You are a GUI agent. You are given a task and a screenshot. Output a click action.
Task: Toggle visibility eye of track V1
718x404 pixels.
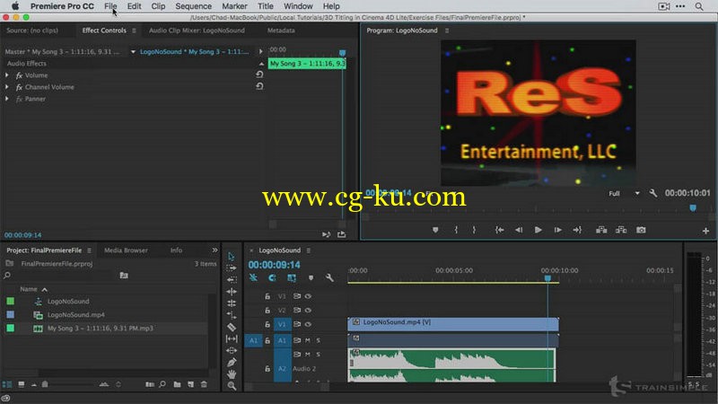308,324
